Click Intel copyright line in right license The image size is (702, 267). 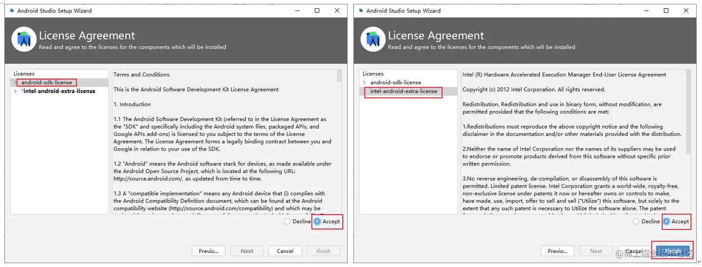point(534,90)
